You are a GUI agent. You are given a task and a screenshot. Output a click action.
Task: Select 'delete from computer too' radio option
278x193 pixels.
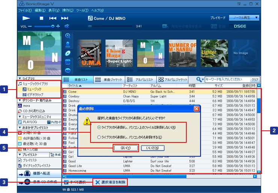99,138
